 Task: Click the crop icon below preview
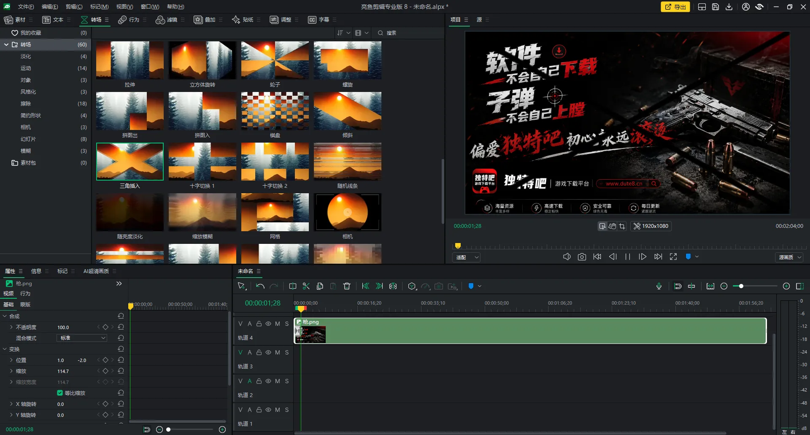(x=622, y=226)
